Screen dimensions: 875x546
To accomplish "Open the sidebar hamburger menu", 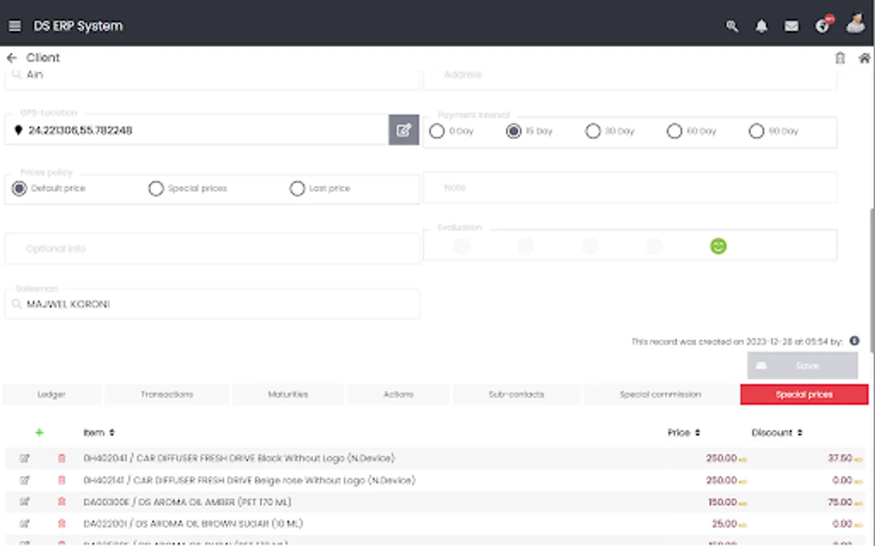I will pos(15,25).
